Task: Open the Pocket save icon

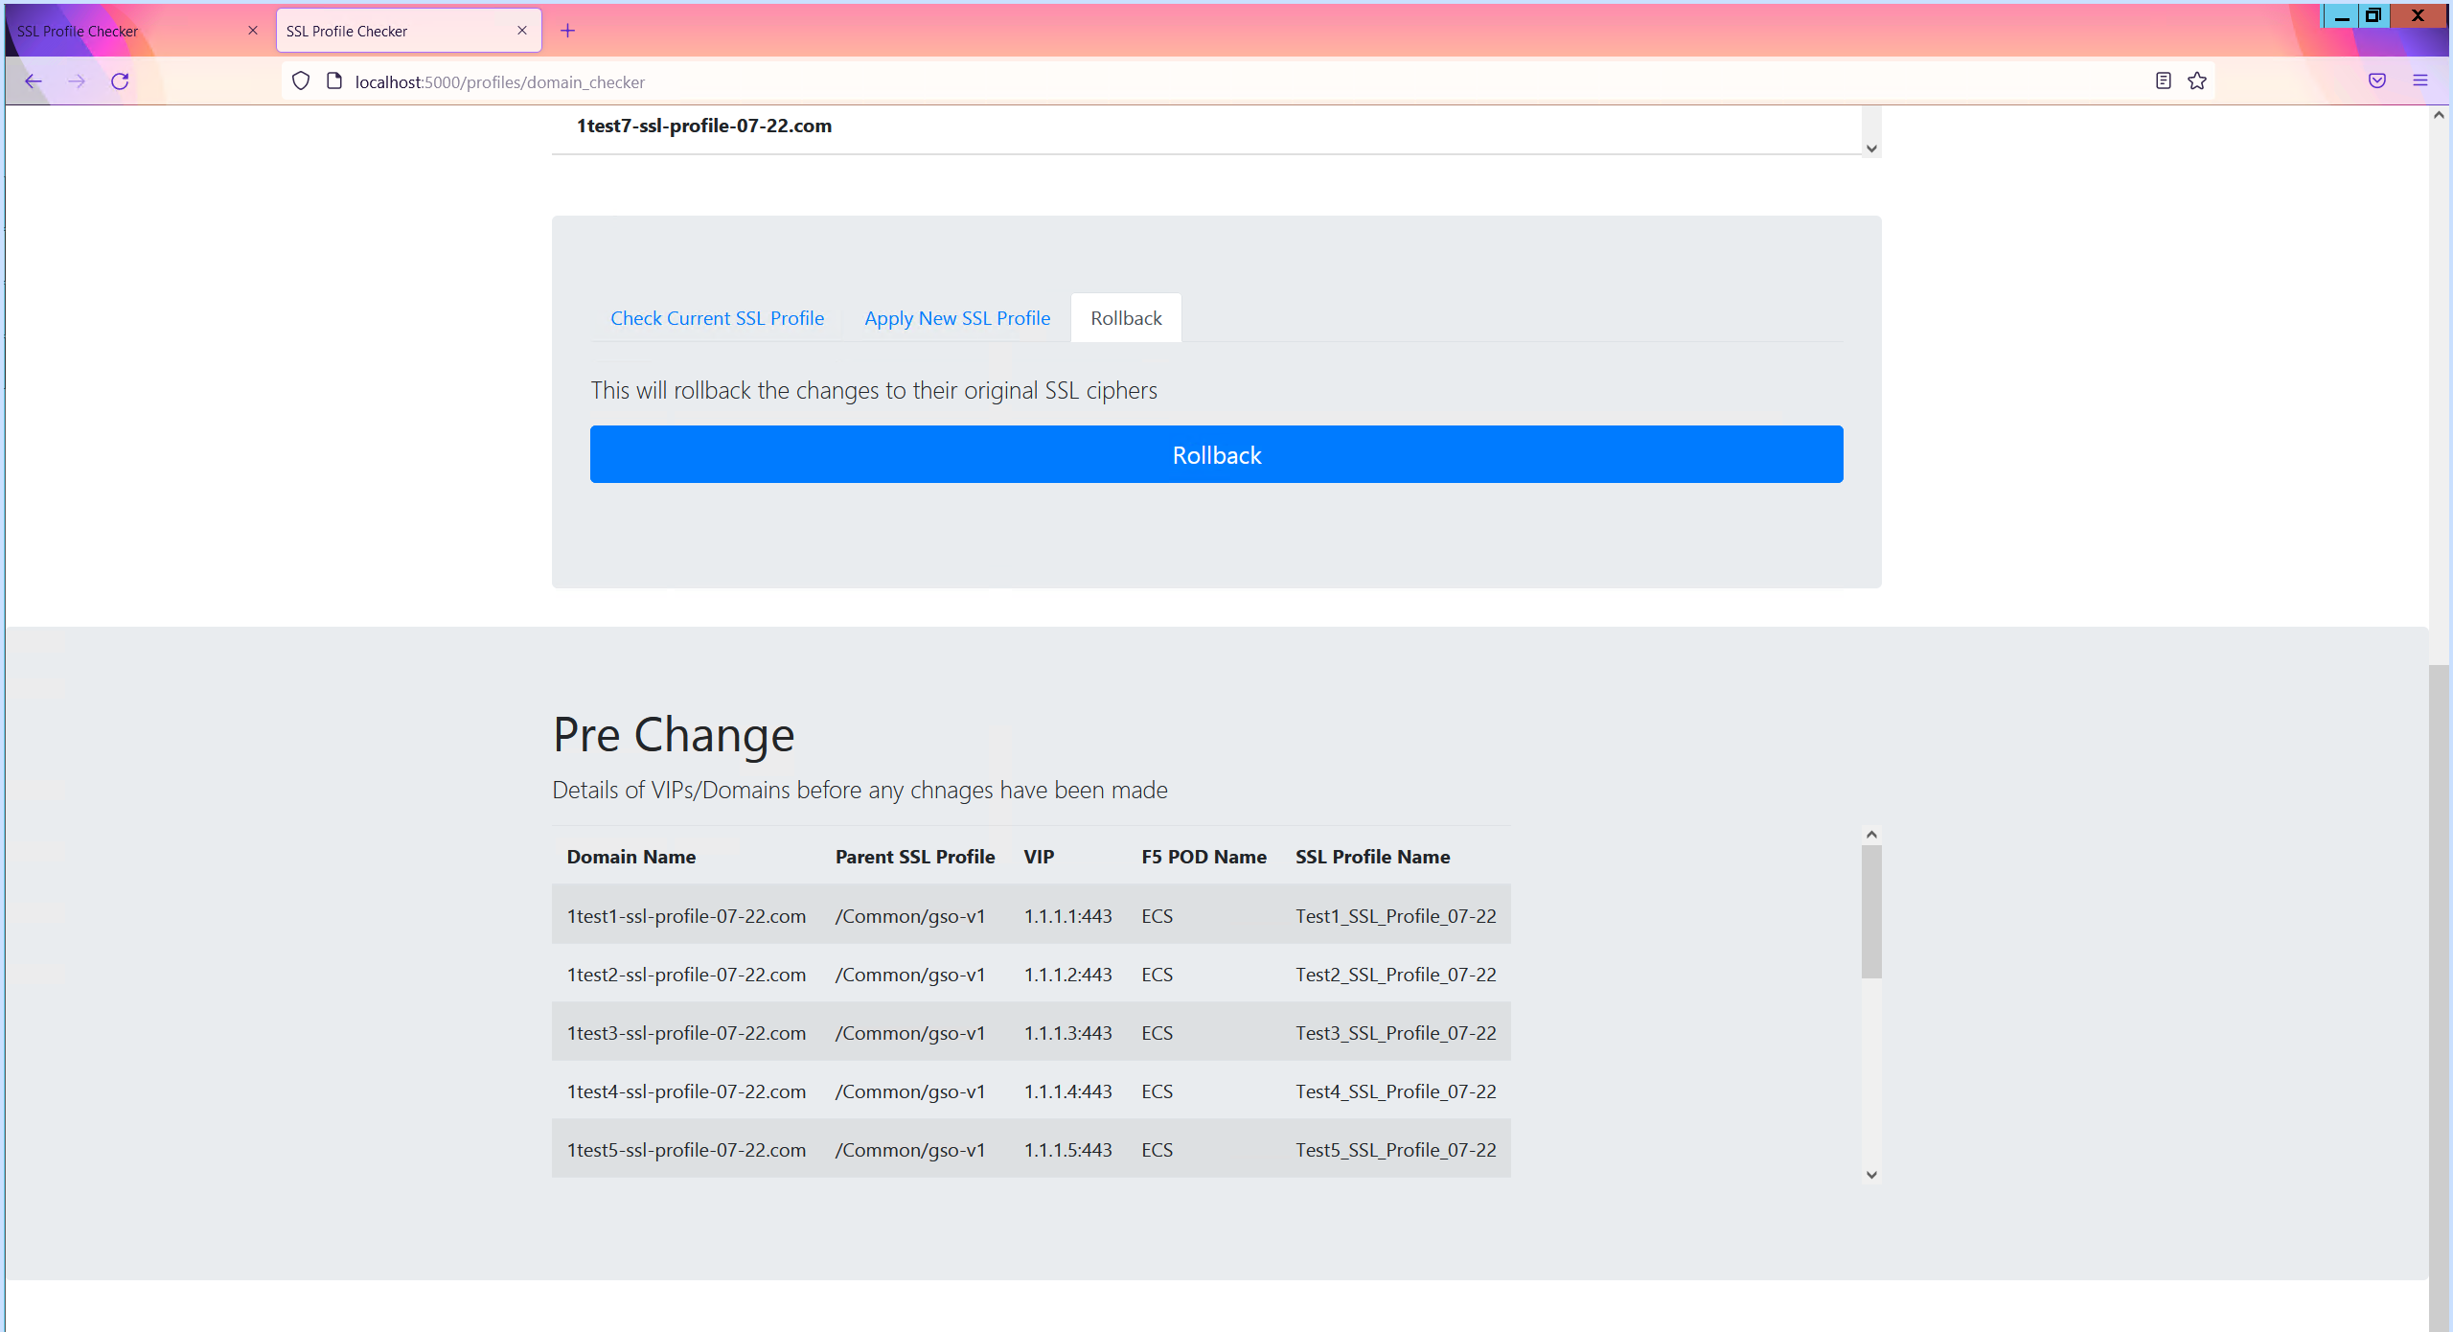Action: click(x=2377, y=81)
